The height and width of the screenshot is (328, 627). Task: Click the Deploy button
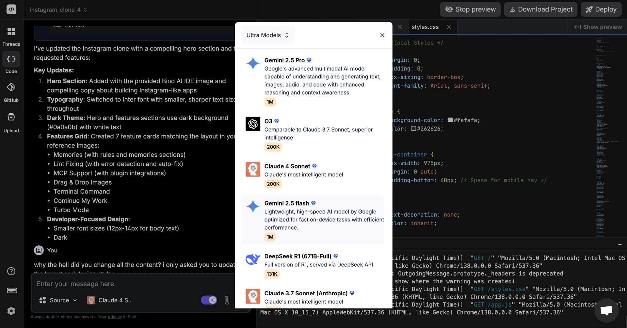601,9
